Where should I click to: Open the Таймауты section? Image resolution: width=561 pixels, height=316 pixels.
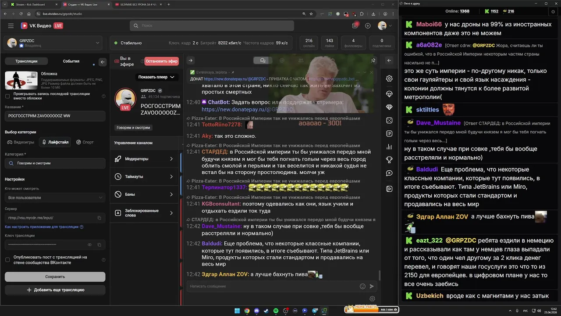[x=145, y=176]
